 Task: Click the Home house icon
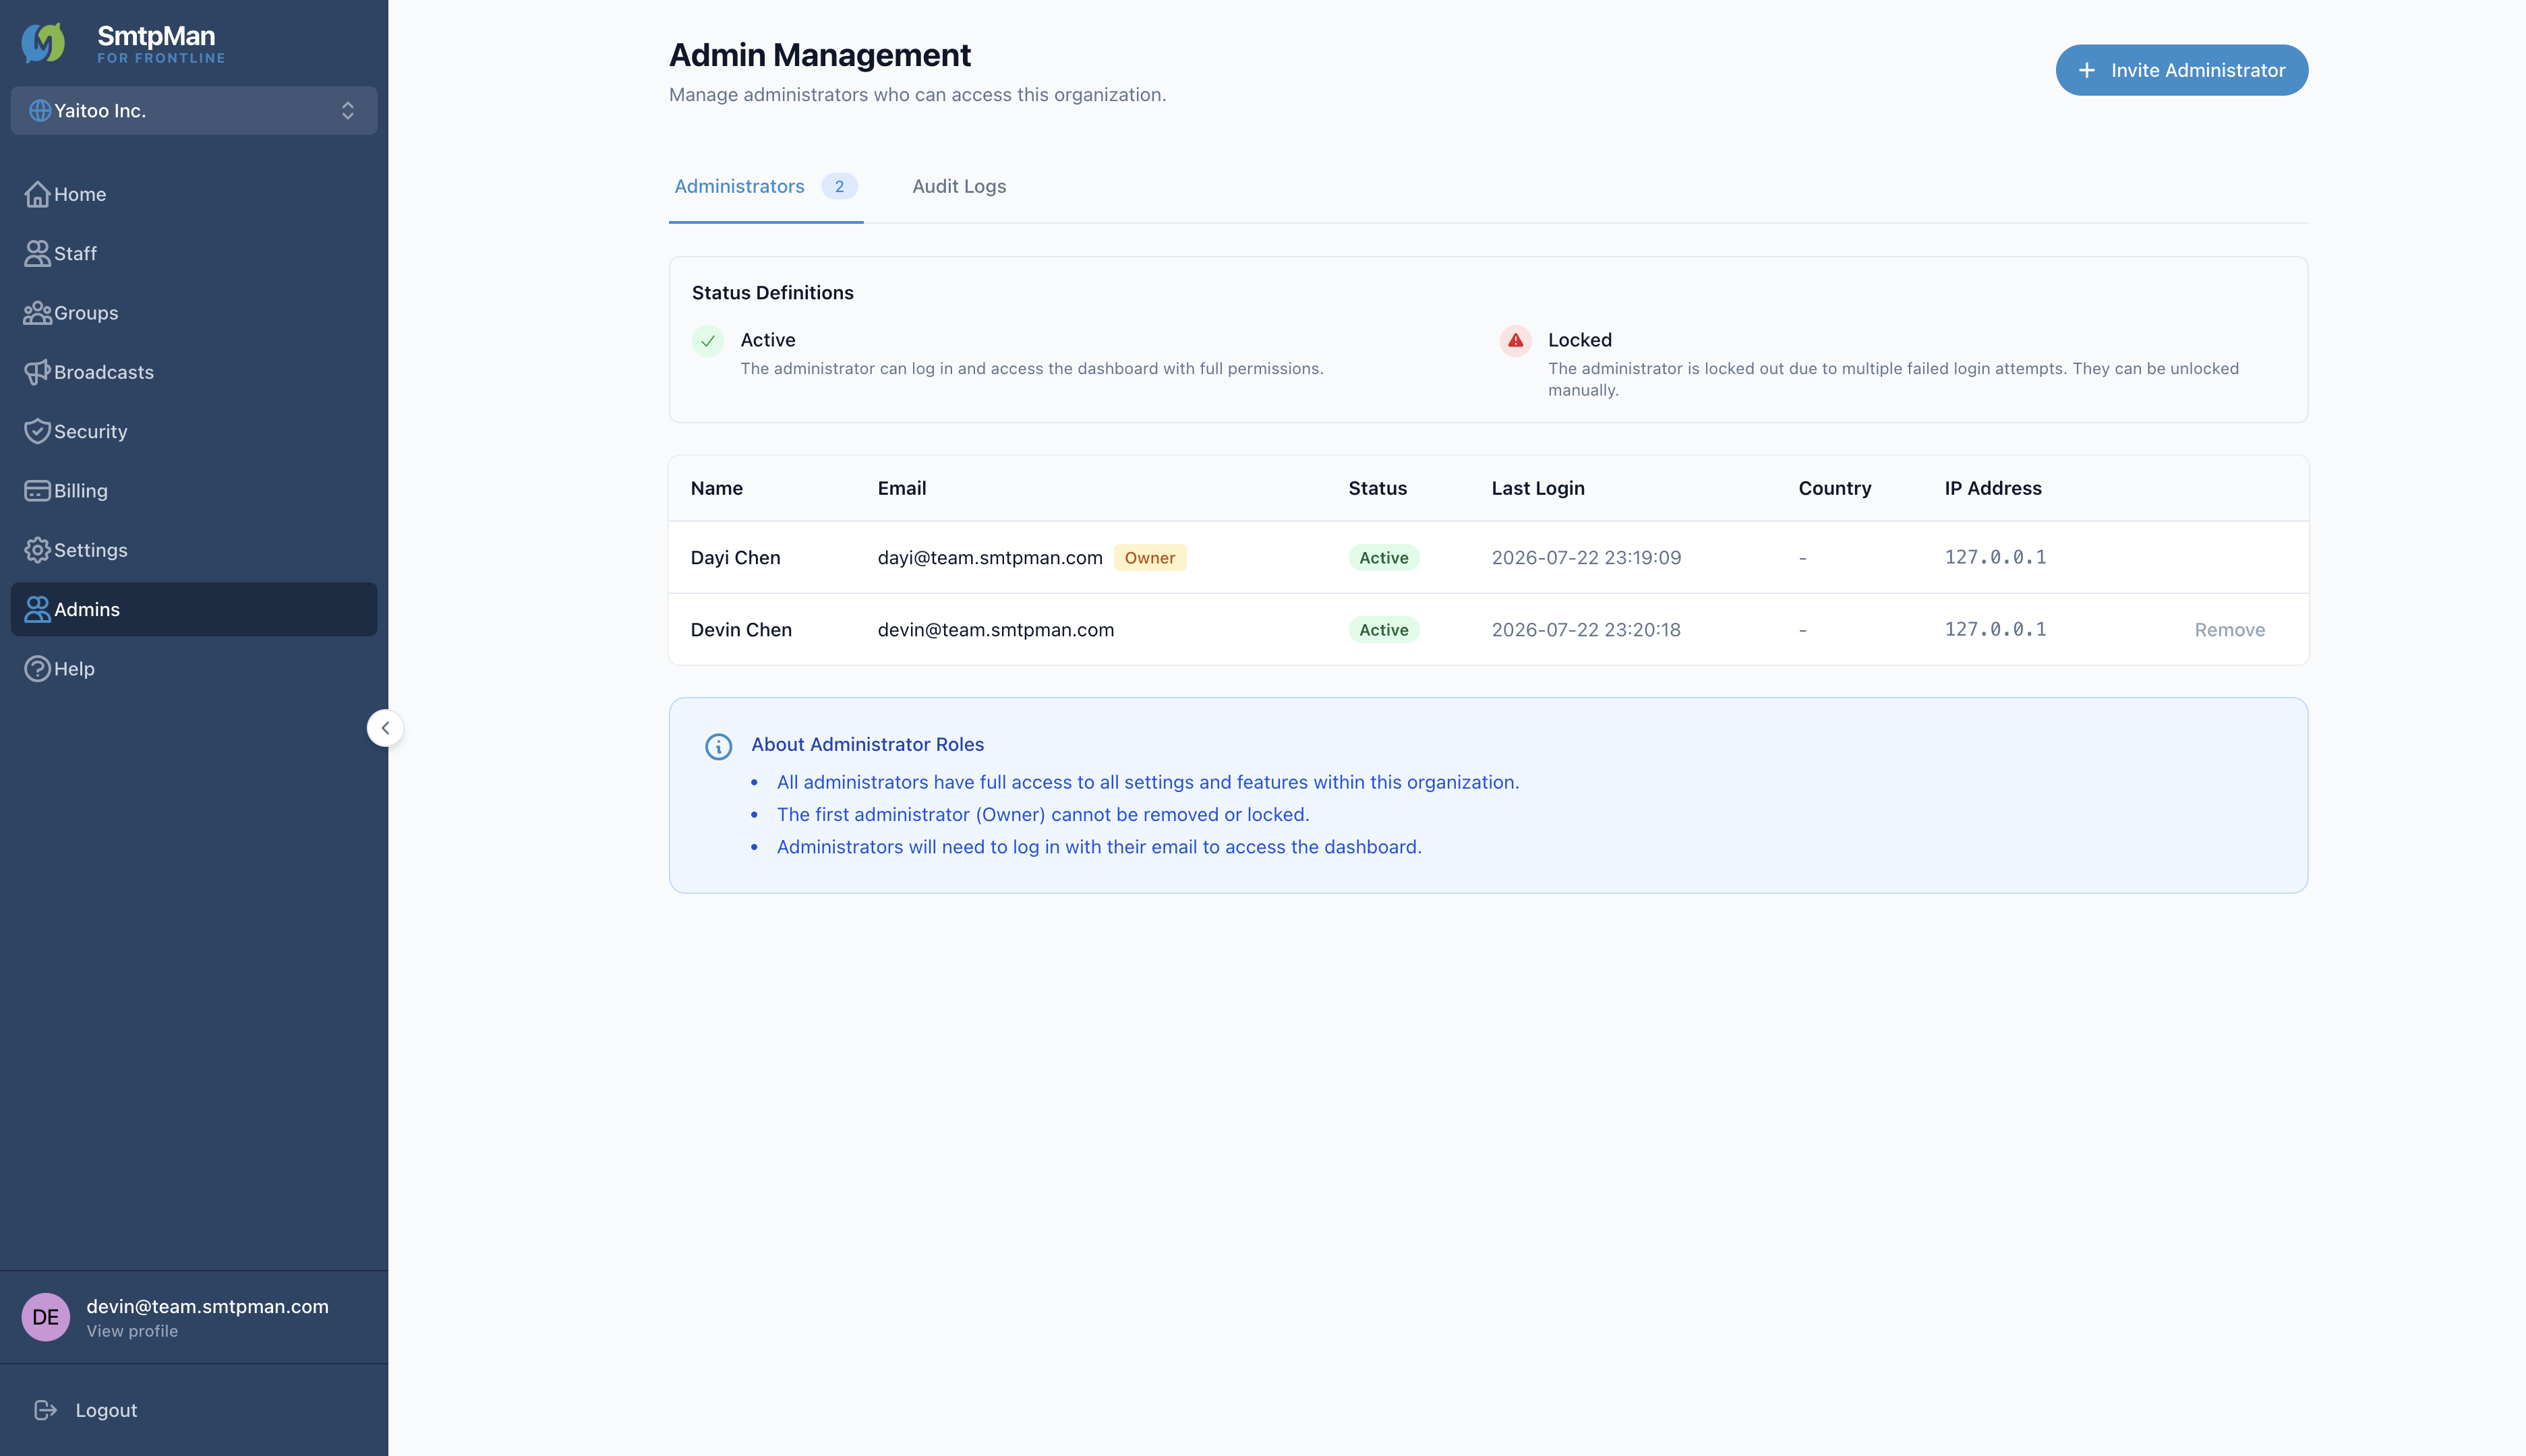click(x=37, y=194)
